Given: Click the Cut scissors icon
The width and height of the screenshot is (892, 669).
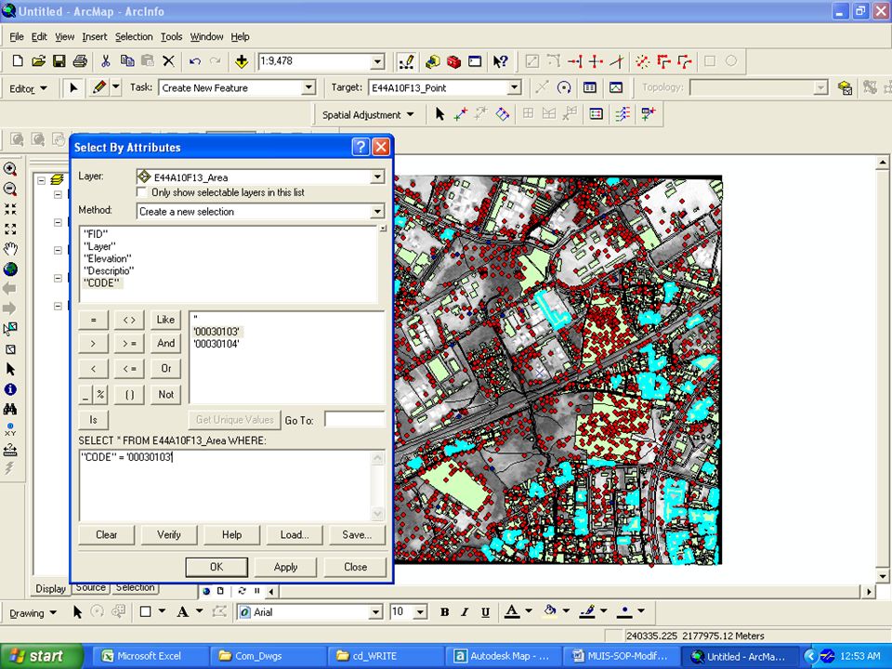Looking at the screenshot, I should [x=106, y=61].
